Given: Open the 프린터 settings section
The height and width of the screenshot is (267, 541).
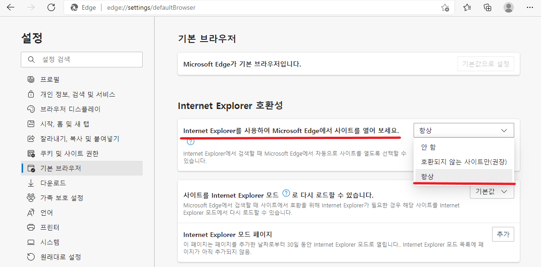Looking at the screenshot, I should [x=82, y=227].
